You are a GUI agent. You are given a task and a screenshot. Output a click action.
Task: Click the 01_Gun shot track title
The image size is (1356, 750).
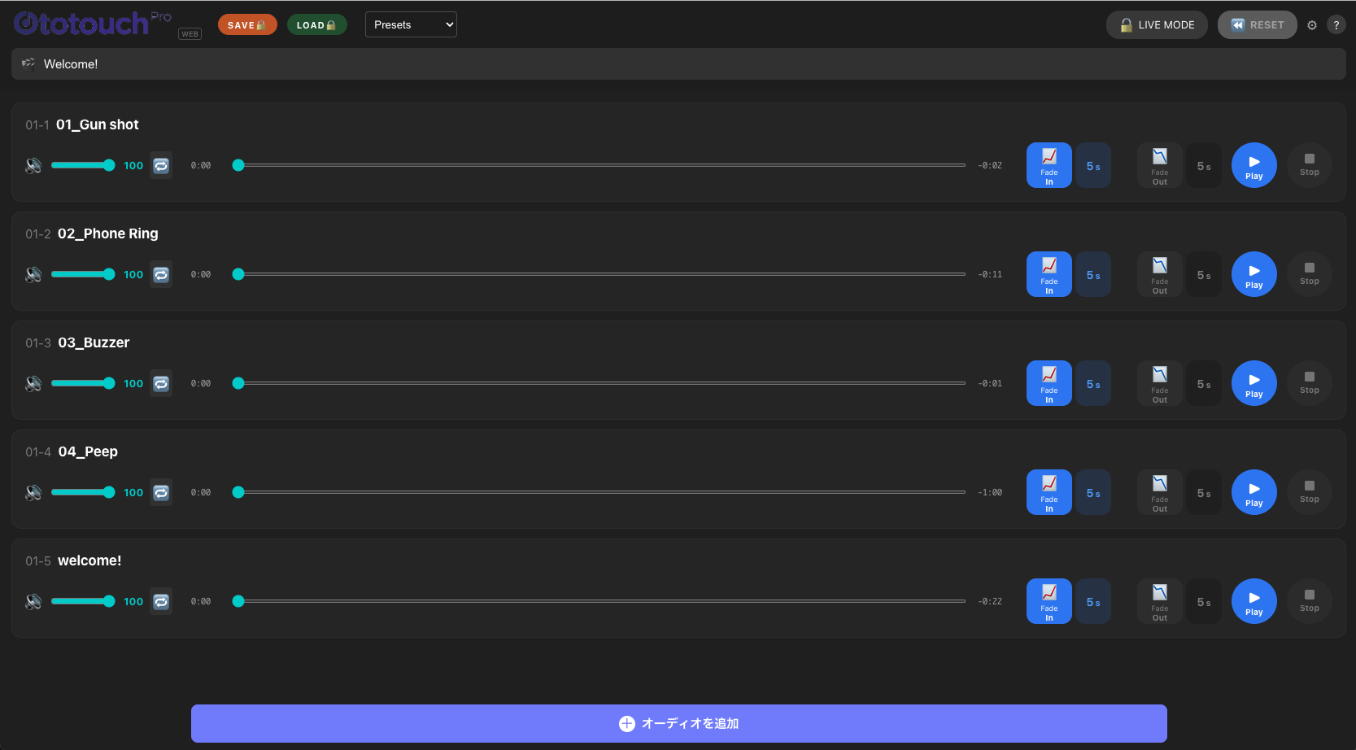tap(98, 124)
